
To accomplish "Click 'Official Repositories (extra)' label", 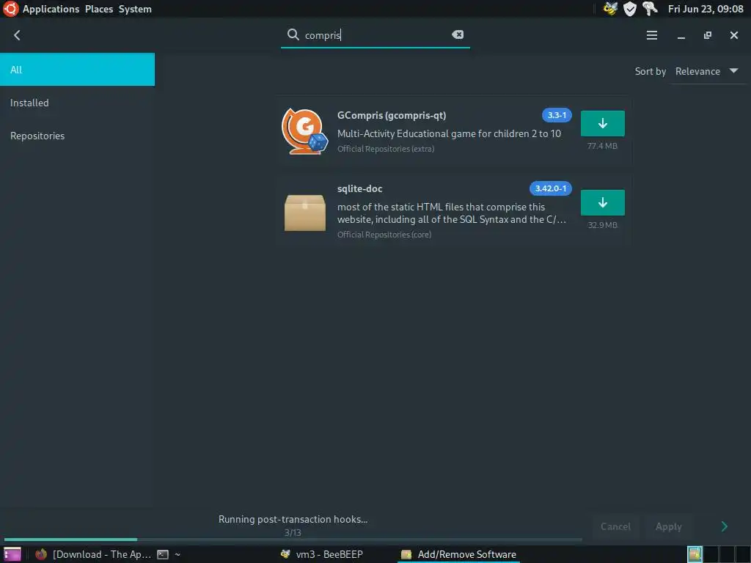I will tap(386, 149).
